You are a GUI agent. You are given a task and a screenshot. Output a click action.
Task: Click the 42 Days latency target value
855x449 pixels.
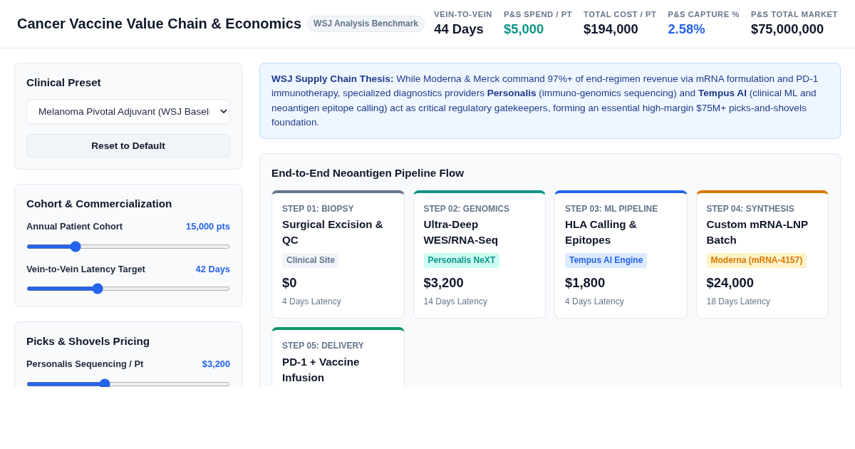213,269
